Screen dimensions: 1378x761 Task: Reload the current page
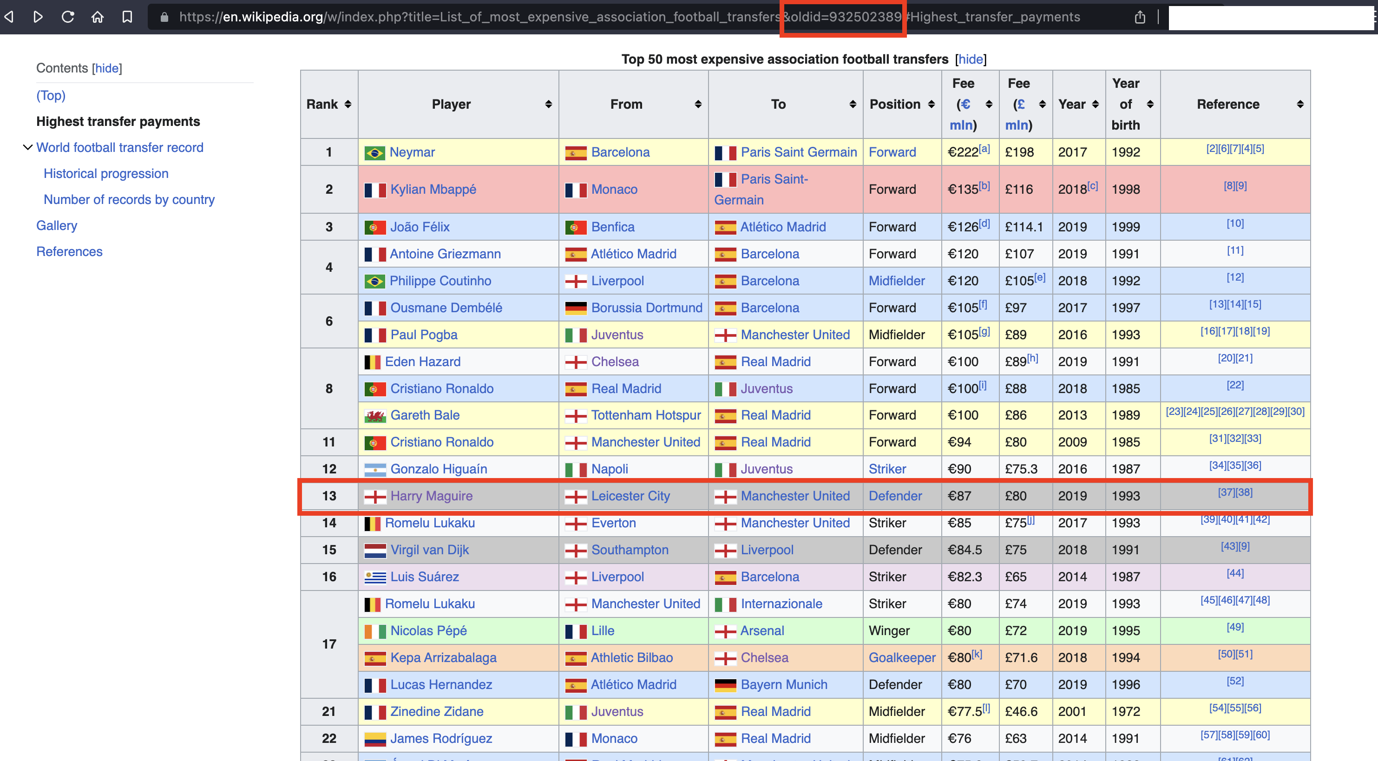pos(68,17)
